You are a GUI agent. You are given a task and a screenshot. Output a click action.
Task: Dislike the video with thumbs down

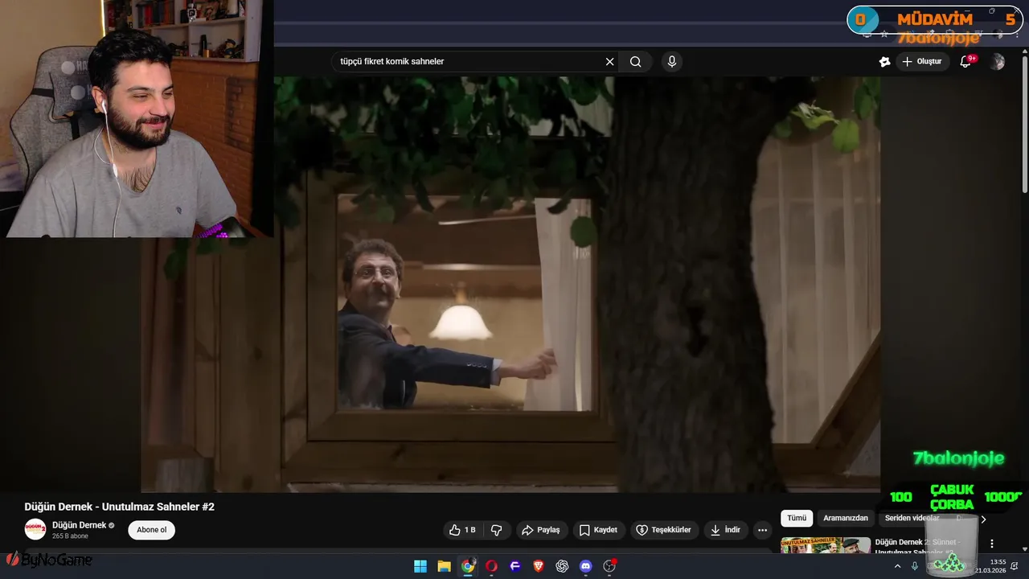pyautogui.click(x=497, y=530)
